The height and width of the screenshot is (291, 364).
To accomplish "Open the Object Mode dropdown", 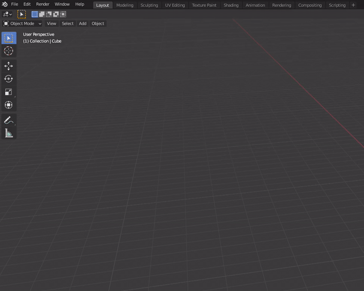I will pyautogui.click(x=22, y=24).
